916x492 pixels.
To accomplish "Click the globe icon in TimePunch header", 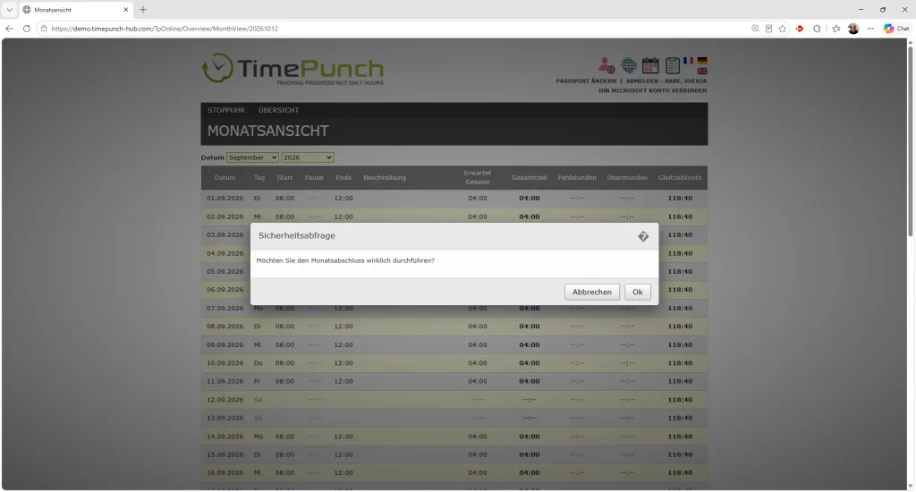I will tap(629, 65).
